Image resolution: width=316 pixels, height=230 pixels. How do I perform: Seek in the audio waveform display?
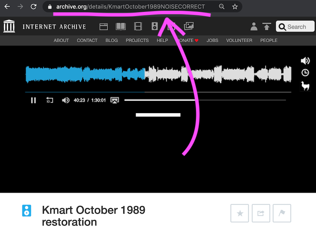coord(158,74)
